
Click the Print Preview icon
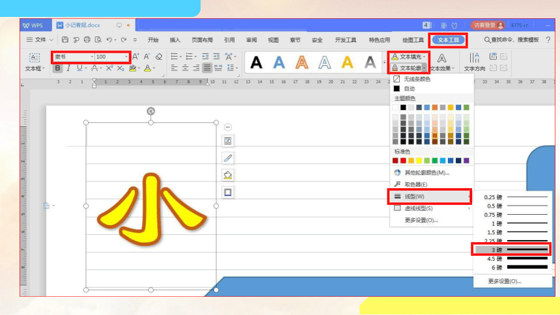(x=98, y=40)
